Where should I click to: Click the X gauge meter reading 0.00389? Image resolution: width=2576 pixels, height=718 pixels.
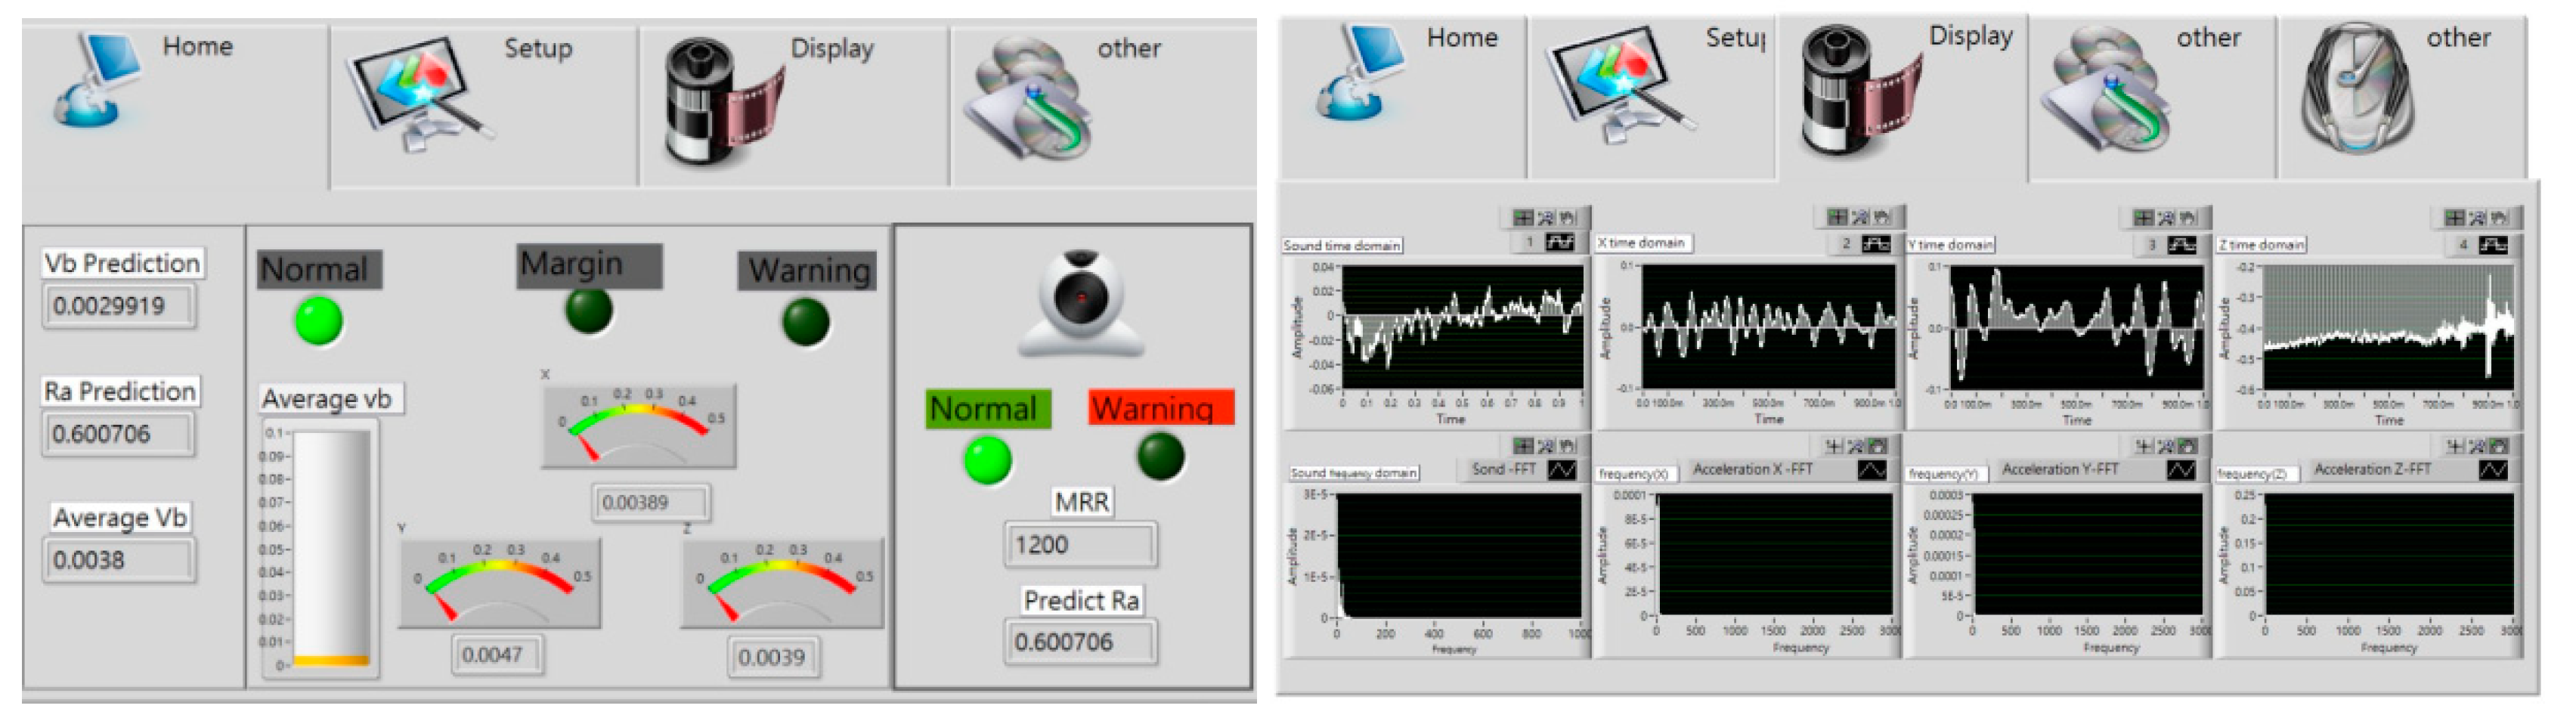pos(639,426)
